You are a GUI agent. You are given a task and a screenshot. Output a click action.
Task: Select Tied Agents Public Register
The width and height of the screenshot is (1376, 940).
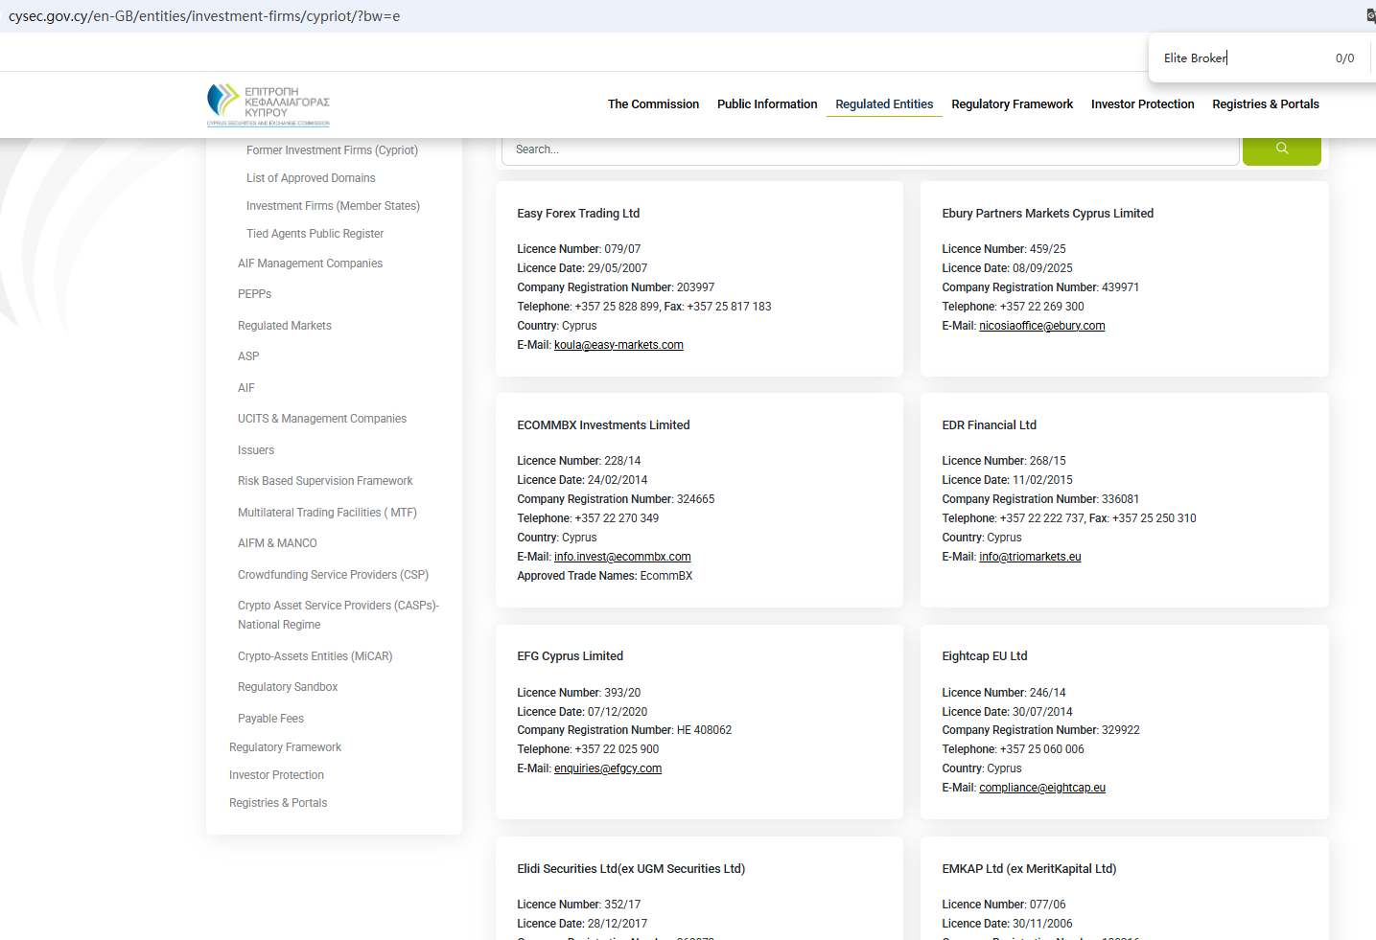pyautogui.click(x=315, y=234)
